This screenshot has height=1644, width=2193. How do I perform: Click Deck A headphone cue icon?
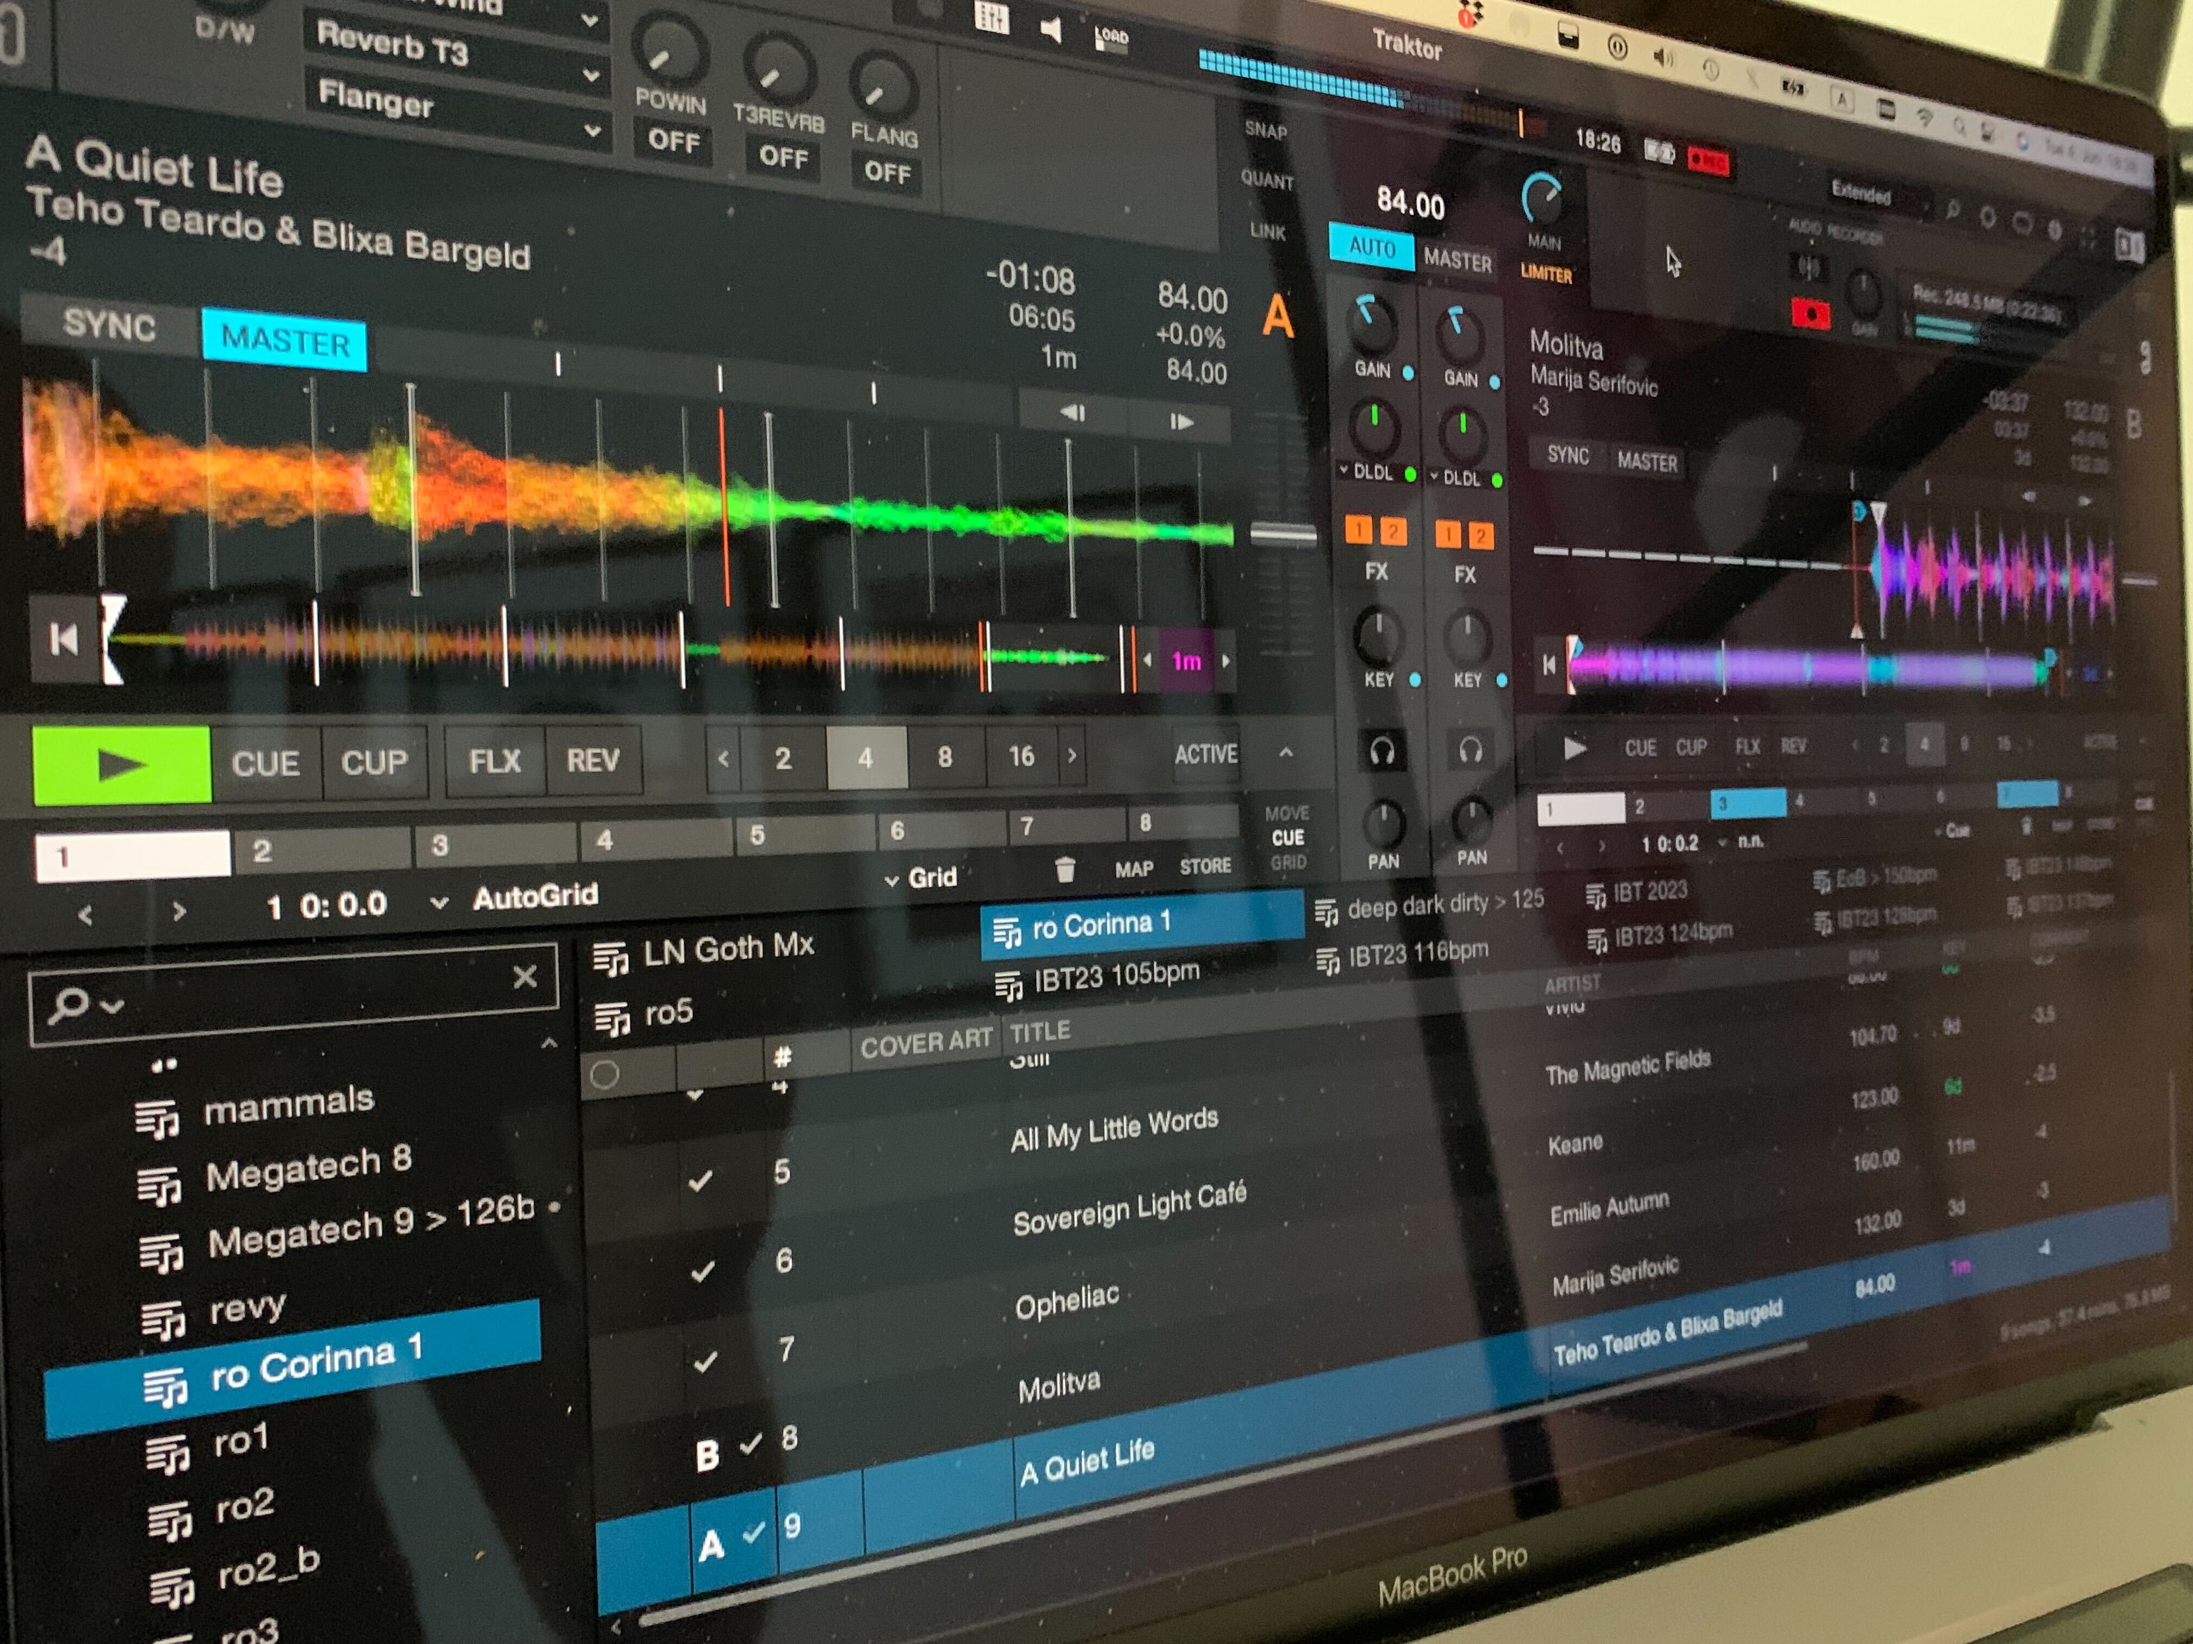tap(1382, 751)
